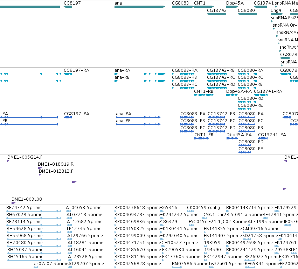Image resolution: width=298 pixels, height=269 pixels.
Task: Click the LP12335.5prime EST label
Action: pyautogui.click(x=84, y=229)
